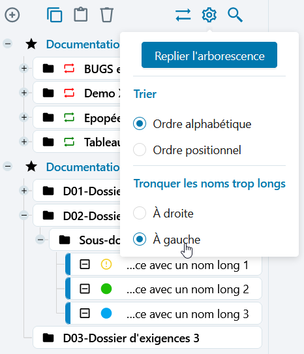Click the red sync icon on the BUGS row
304x354 pixels.
69,69
